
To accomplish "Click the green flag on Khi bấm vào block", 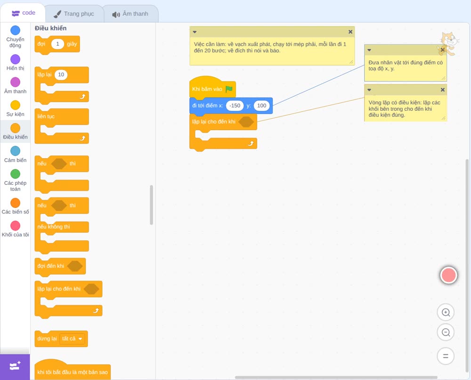I will 229,89.
